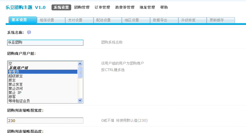The width and height of the screenshot is (246, 133).
Task: Click the listbox scroll up arrow
Action: pyautogui.click(x=80, y=64)
